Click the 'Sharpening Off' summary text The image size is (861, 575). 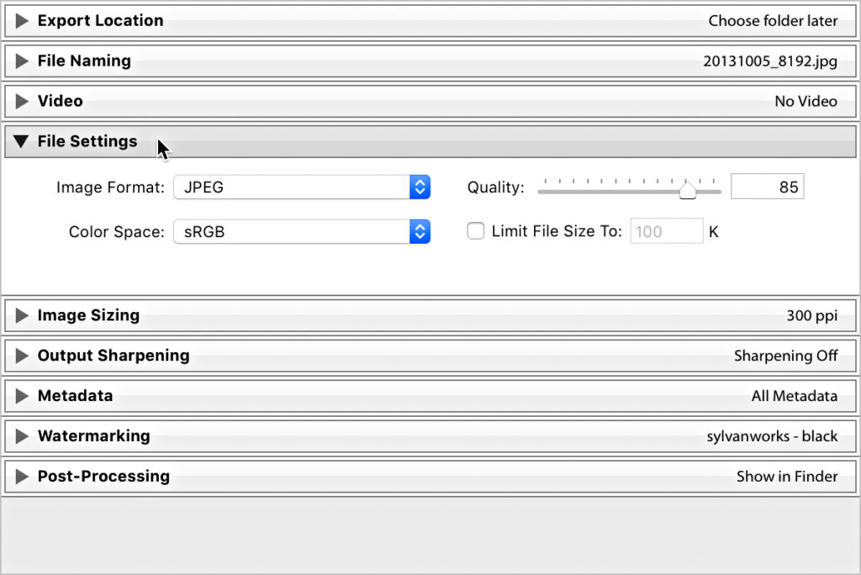point(786,356)
